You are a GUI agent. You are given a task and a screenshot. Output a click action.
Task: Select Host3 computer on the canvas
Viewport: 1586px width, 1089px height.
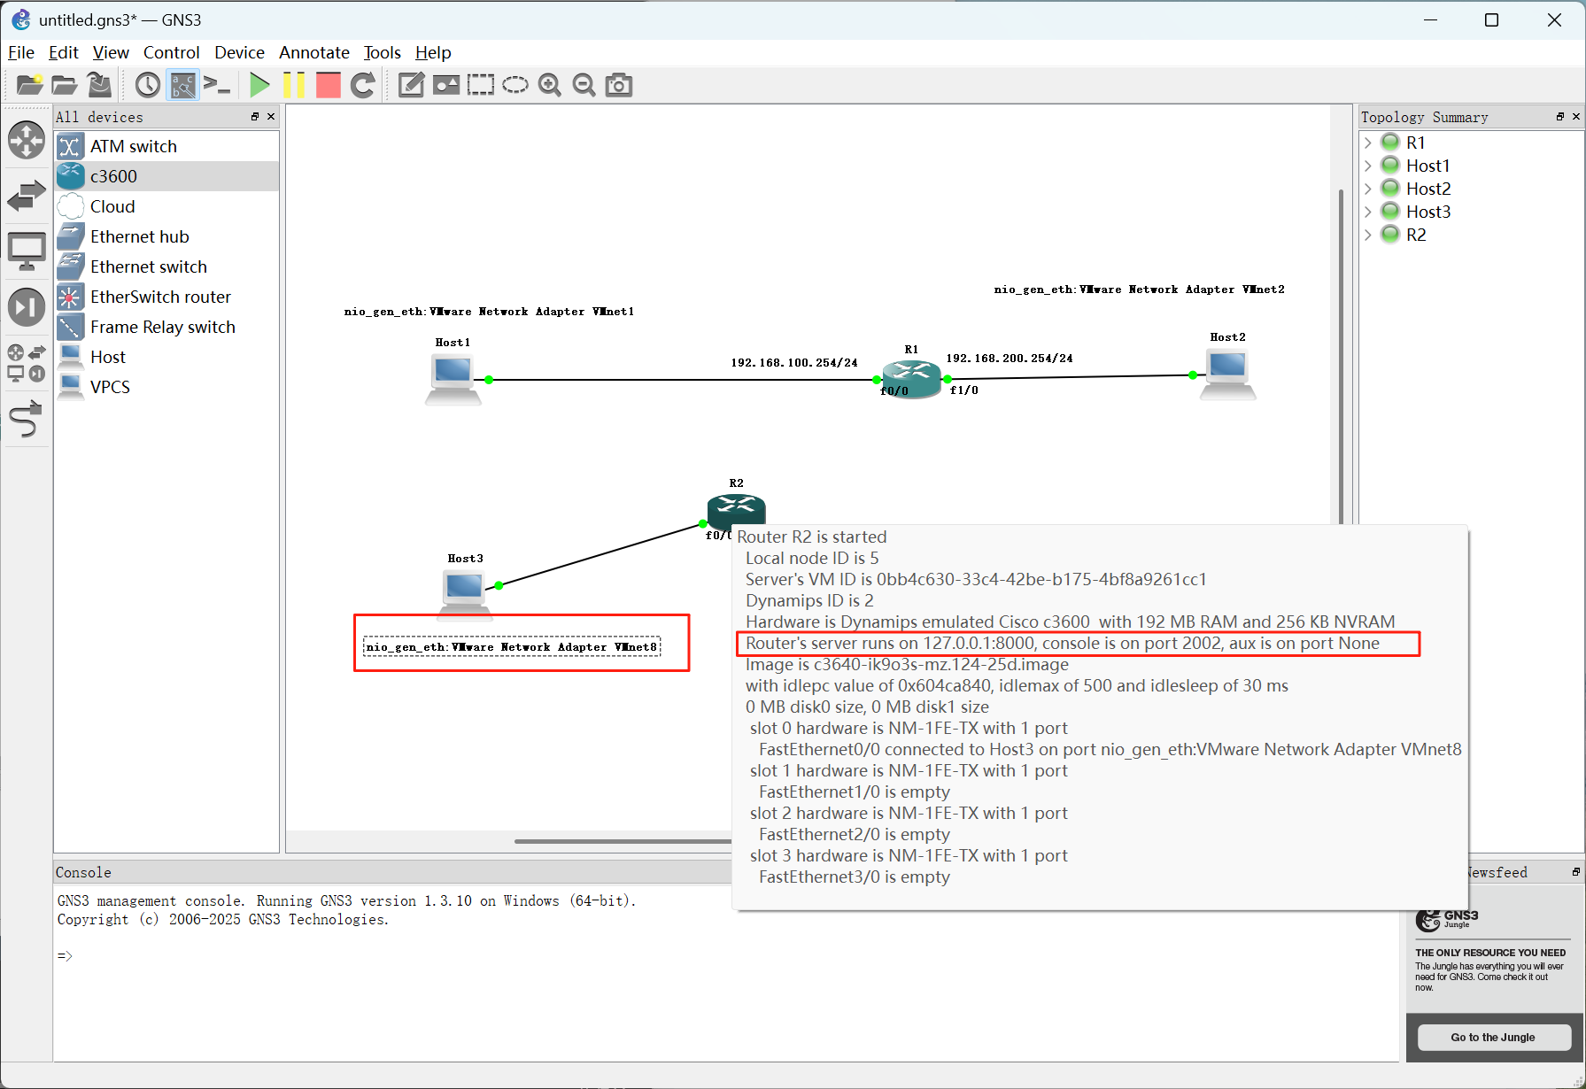click(466, 594)
